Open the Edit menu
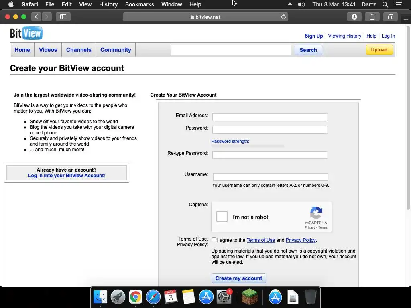The image size is (411, 308). pos(67,4)
